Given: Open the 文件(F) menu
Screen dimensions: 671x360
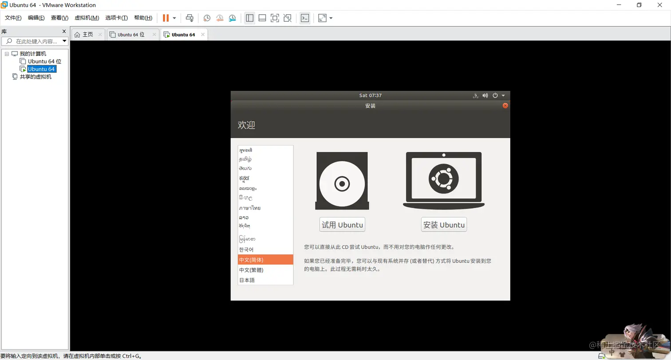Looking at the screenshot, I should (x=13, y=18).
